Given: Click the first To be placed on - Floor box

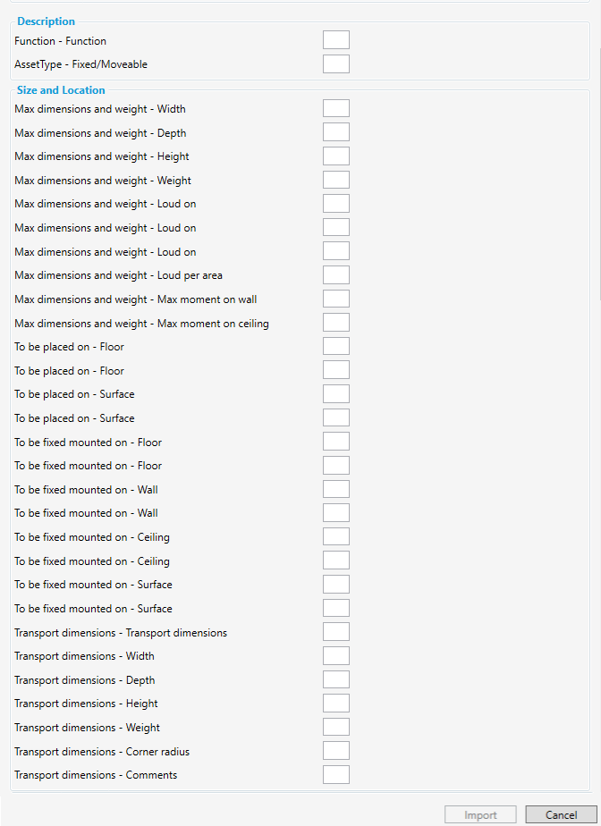Looking at the screenshot, I should [336, 347].
